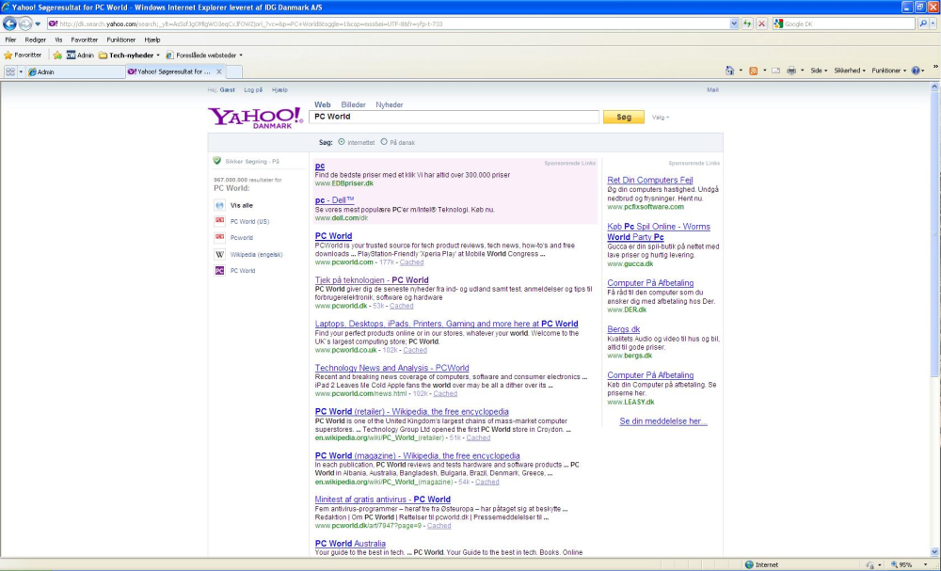Image resolution: width=941 pixels, height=571 pixels.
Task: Click the yellow Søg search button
Action: (x=623, y=118)
